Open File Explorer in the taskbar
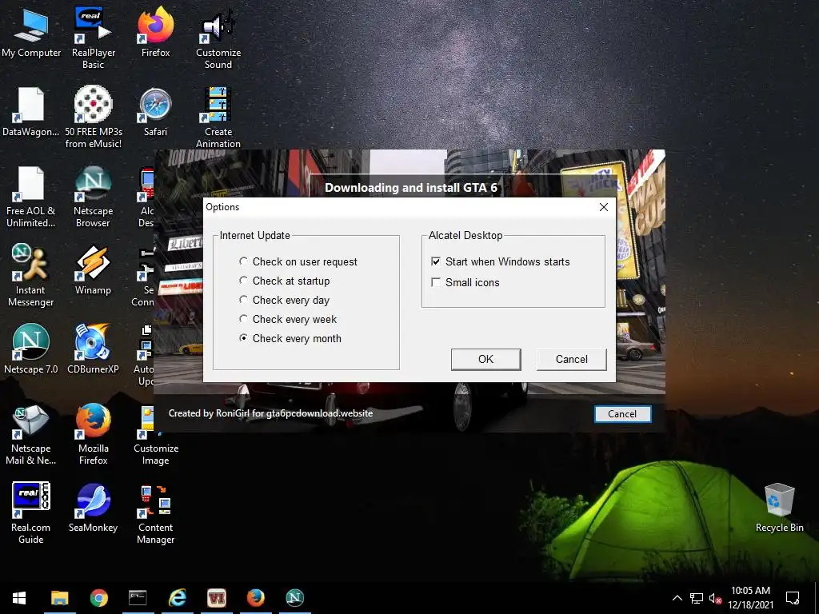Screen dimensions: 819x614 tap(59, 598)
